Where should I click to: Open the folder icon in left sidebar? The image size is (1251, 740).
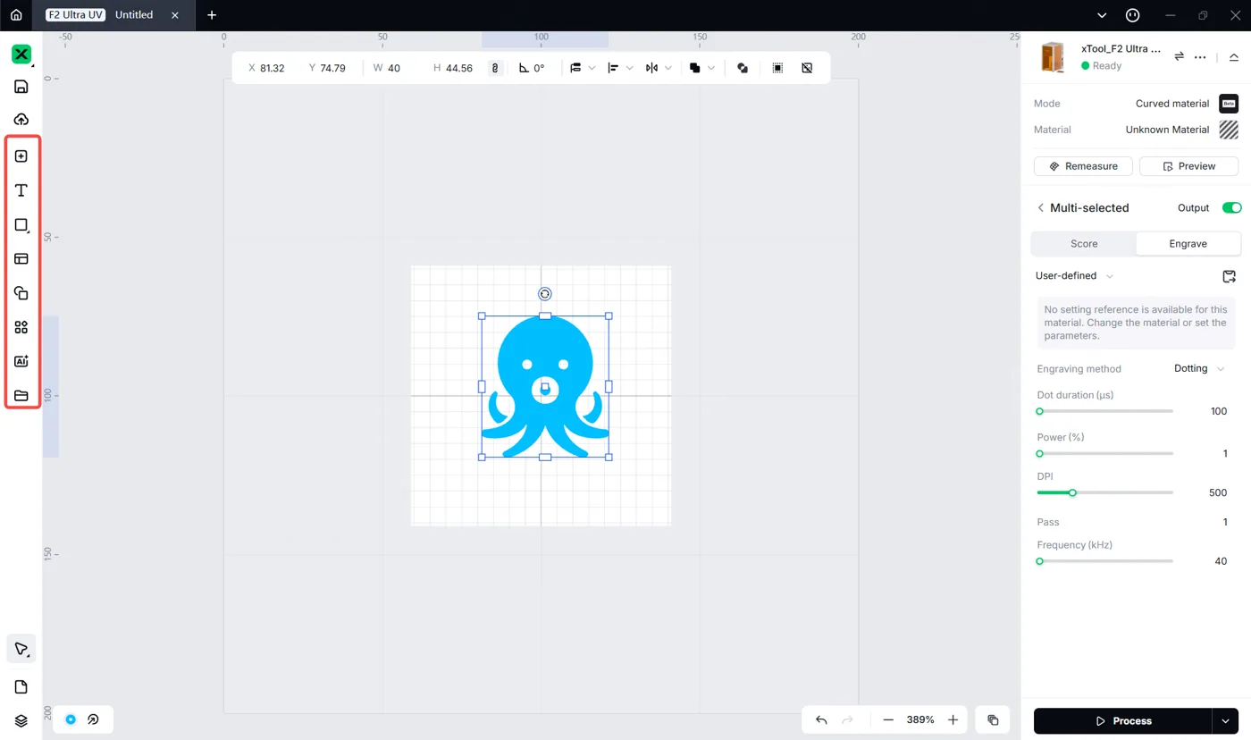(21, 395)
